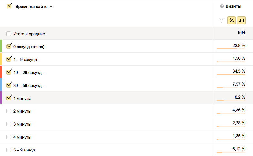Uncheck the 1 минута checkbox
The image size is (253, 156).
click(x=9, y=98)
